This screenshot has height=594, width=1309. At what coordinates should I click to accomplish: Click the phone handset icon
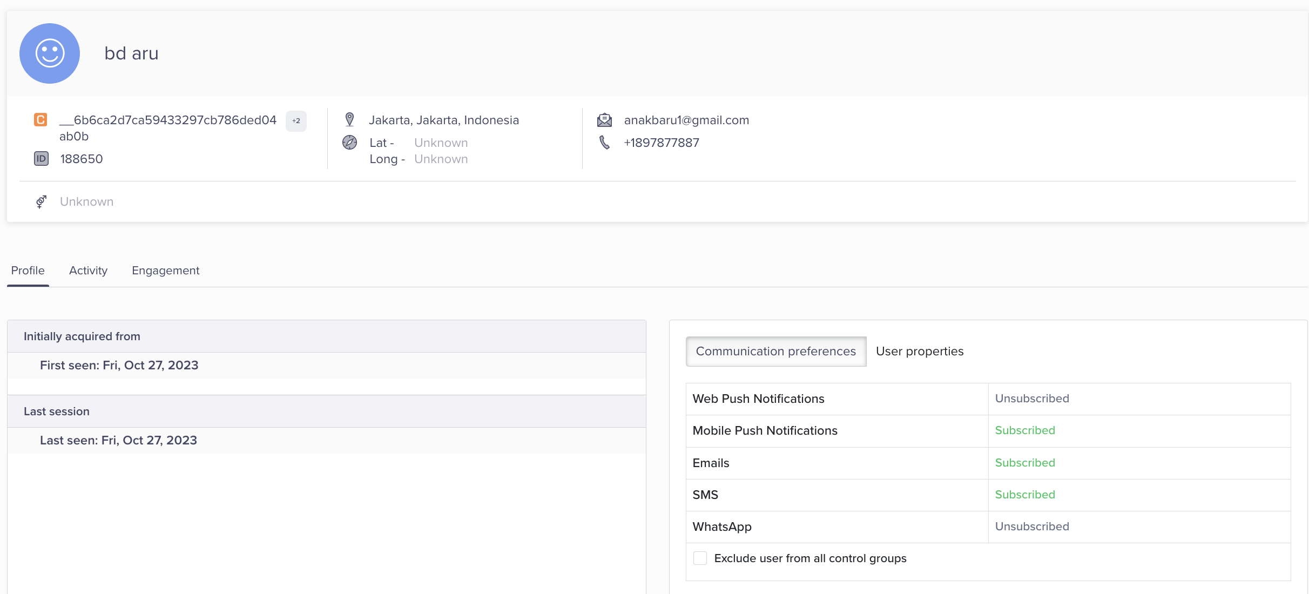pyautogui.click(x=604, y=143)
